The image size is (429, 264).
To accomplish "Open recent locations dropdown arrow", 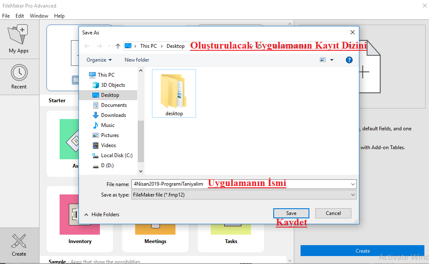I will (109, 46).
